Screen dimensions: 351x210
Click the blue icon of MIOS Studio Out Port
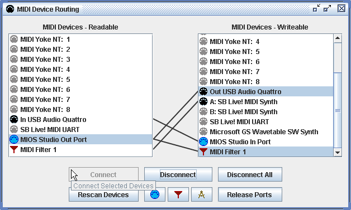point(14,140)
